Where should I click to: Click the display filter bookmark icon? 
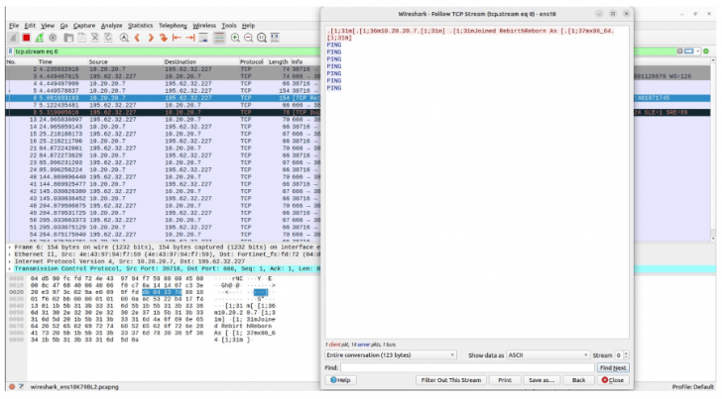coord(11,51)
